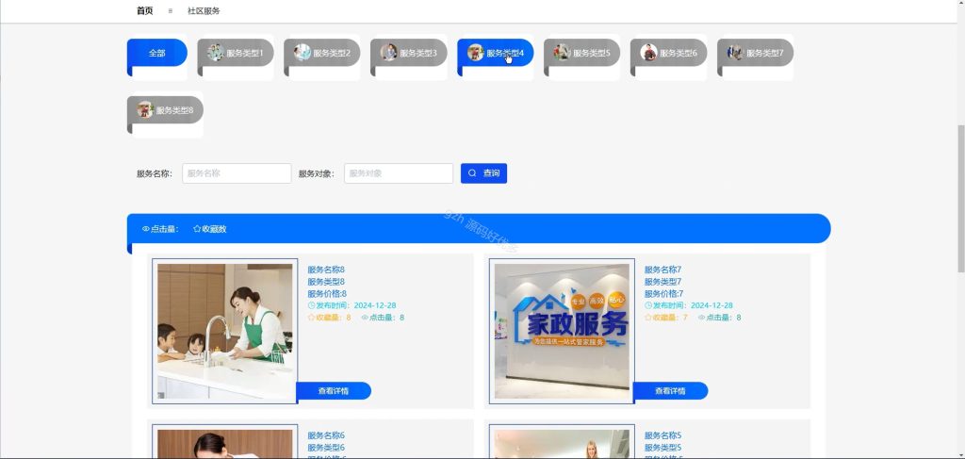The width and height of the screenshot is (965, 459).
Task: Filter by 服务类型1 tab
Action: point(235,53)
